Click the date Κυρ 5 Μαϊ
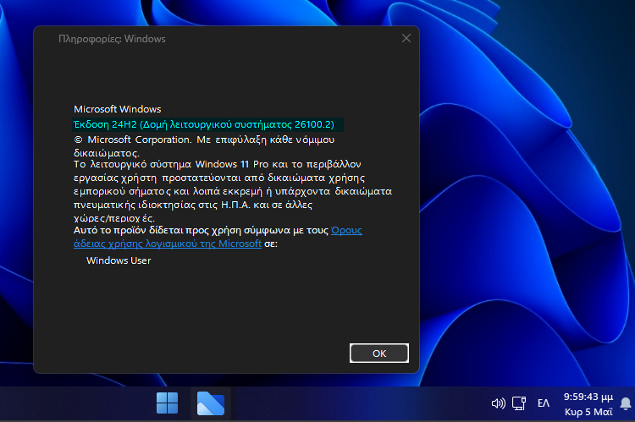Image resolution: width=635 pixels, height=422 pixels. tap(588, 412)
